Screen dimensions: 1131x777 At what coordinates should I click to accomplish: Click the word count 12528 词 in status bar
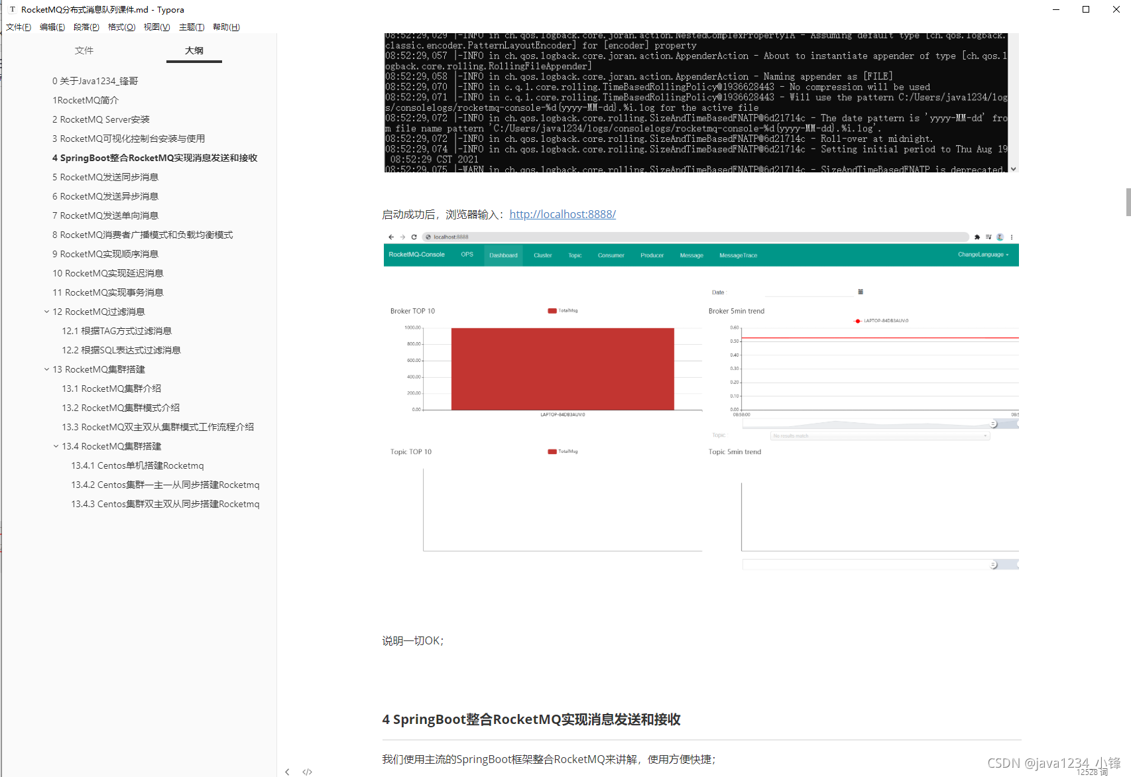(1092, 772)
